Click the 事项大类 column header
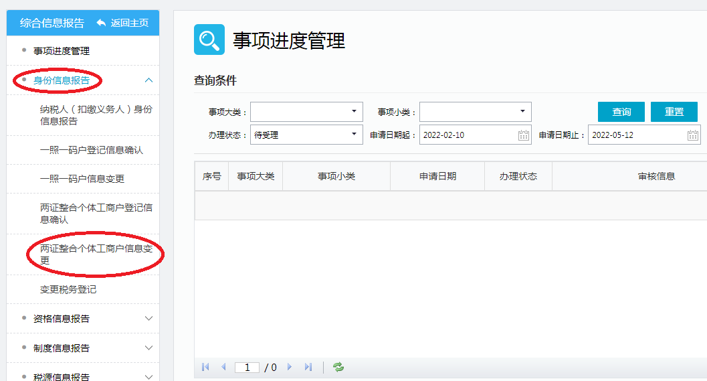707x381 pixels. [256, 176]
